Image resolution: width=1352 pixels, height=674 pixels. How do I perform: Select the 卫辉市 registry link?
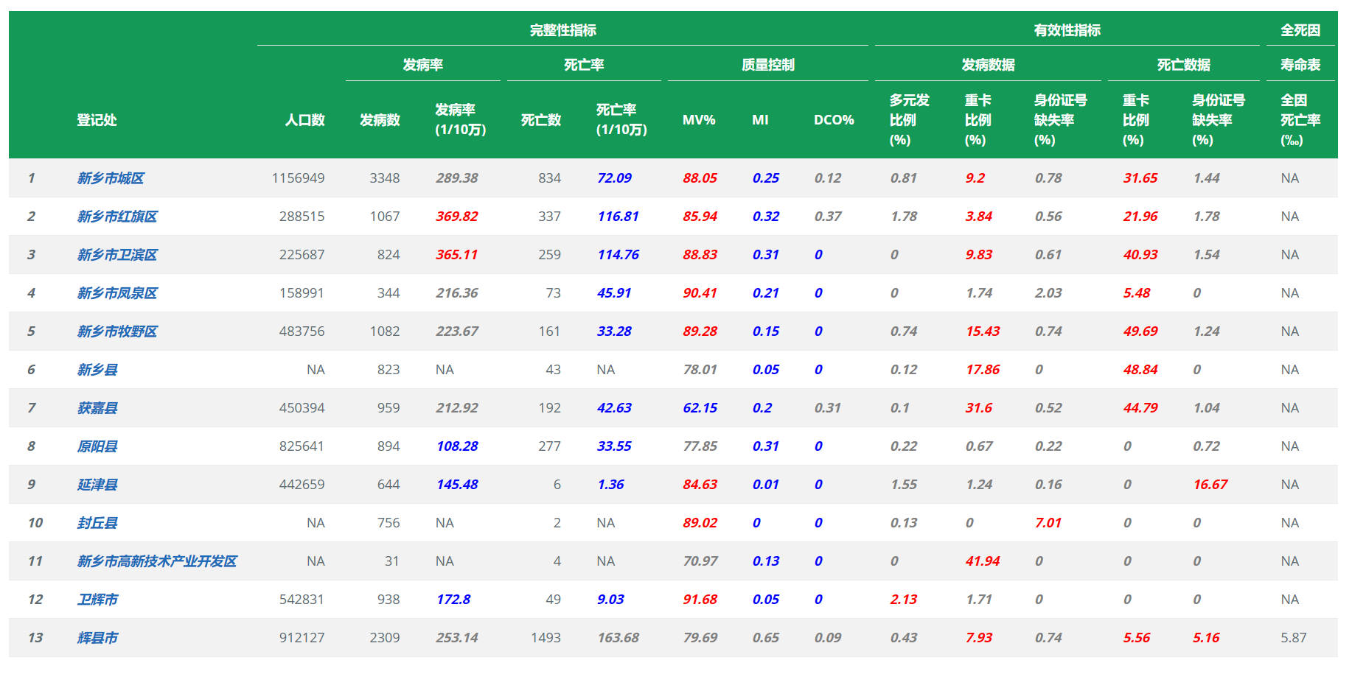97,600
